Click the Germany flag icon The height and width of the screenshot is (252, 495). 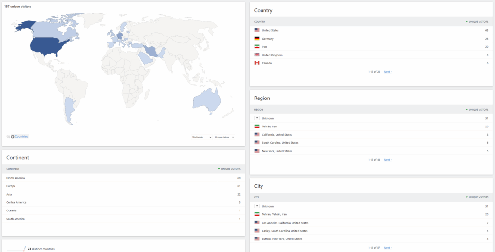click(x=257, y=39)
